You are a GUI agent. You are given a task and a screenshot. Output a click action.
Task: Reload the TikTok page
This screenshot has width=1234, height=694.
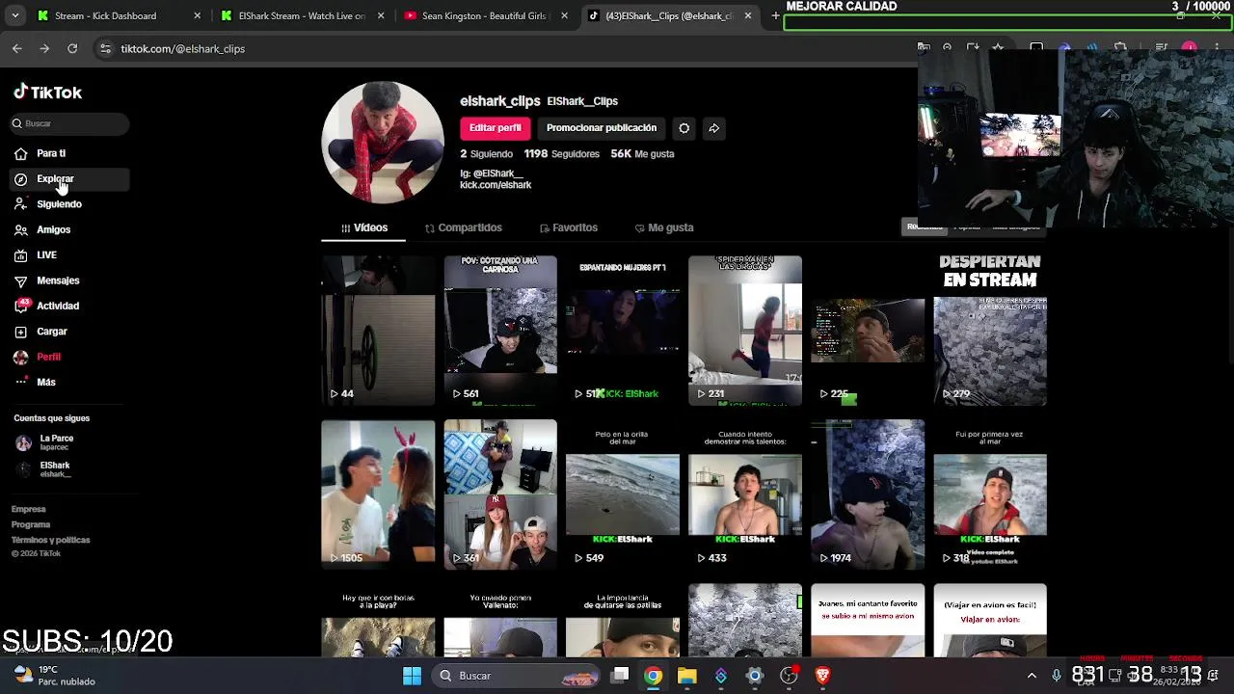click(72, 48)
